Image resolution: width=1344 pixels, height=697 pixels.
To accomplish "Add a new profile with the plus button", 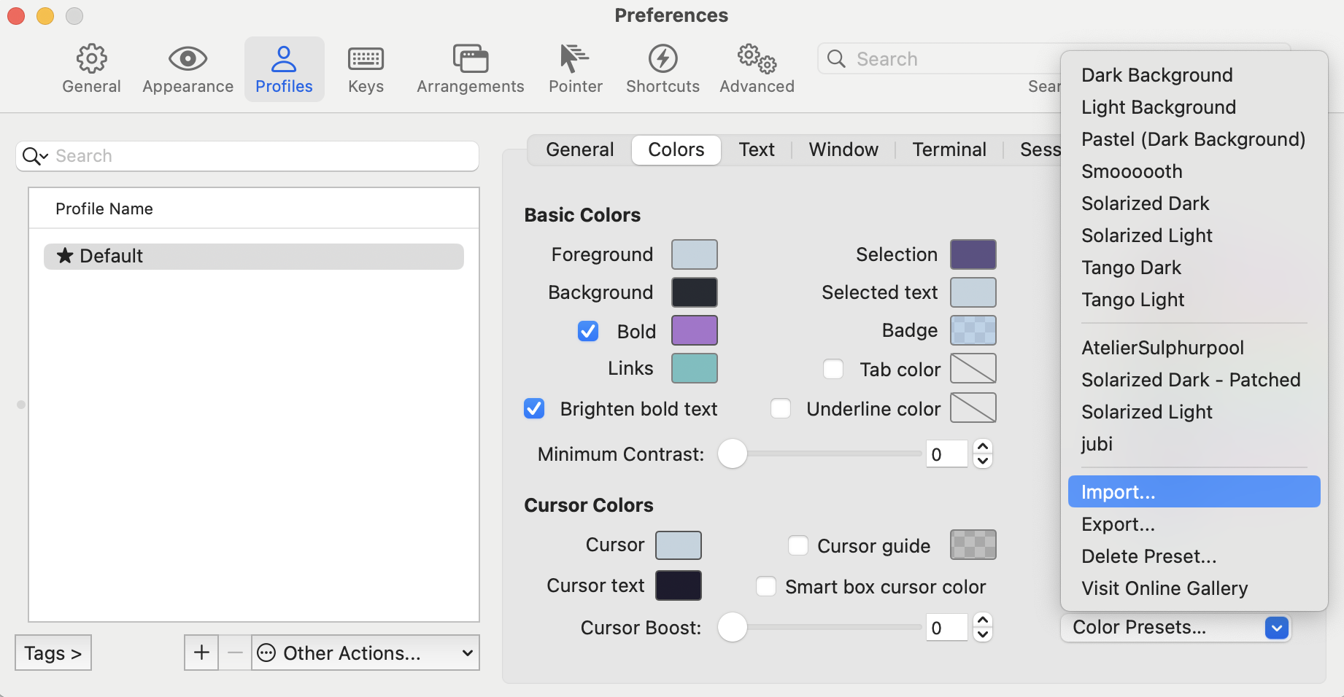I will (x=201, y=652).
